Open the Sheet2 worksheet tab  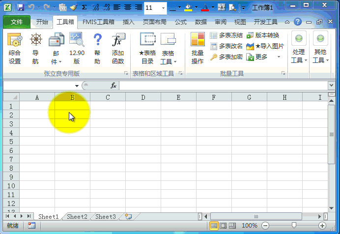tap(77, 216)
